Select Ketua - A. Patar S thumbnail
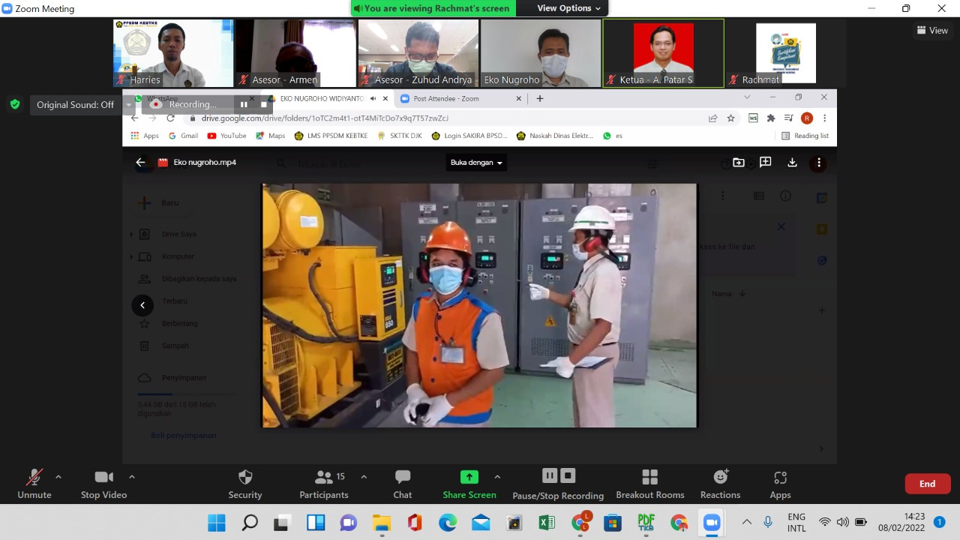Image resolution: width=960 pixels, height=540 pixels. coord(663,53)
